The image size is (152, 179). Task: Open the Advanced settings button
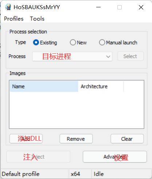(x=115, y=157)
